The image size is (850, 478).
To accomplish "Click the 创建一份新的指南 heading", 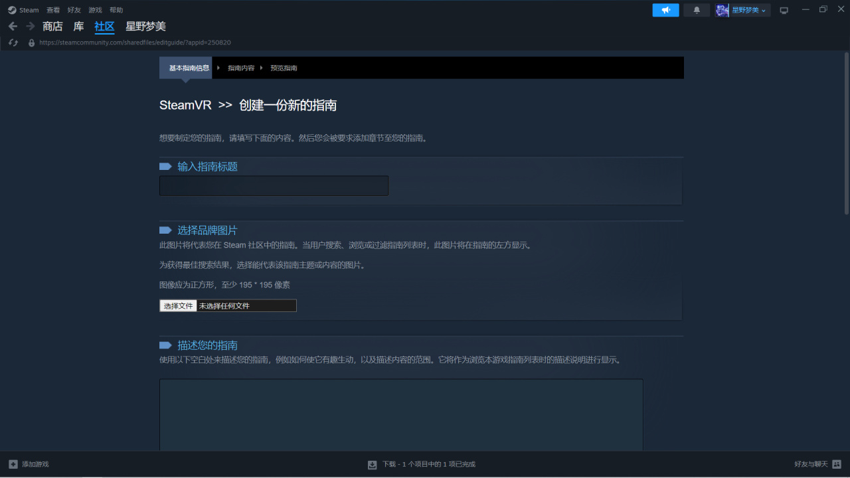I will 288,105.
